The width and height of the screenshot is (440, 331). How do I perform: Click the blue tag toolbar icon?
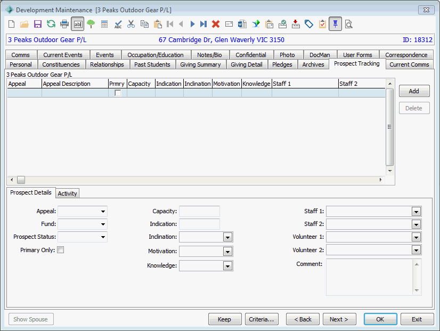309,24
